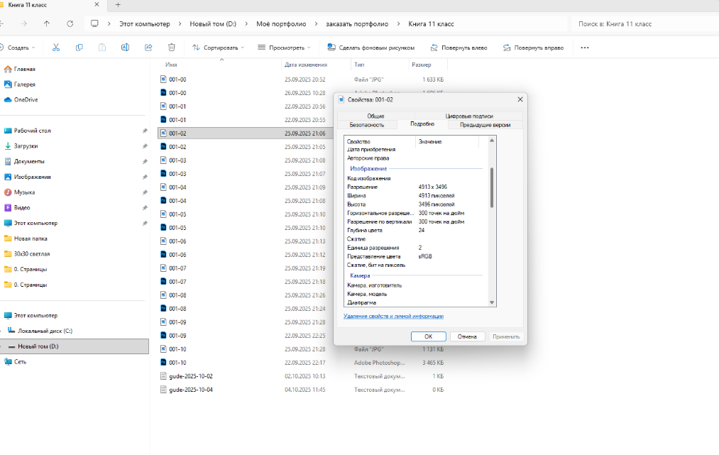719x455 pixels.
Task: Click the Delete trash can icon
Action: 172,48
